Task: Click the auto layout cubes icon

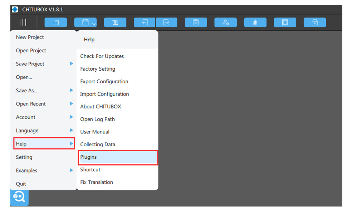Action: [x=225, y=22]
